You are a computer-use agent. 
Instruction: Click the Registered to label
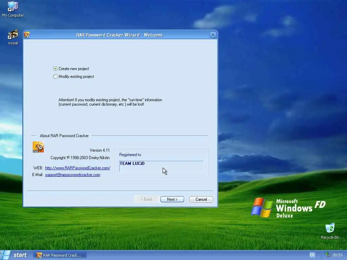click(x=130, y=155)
